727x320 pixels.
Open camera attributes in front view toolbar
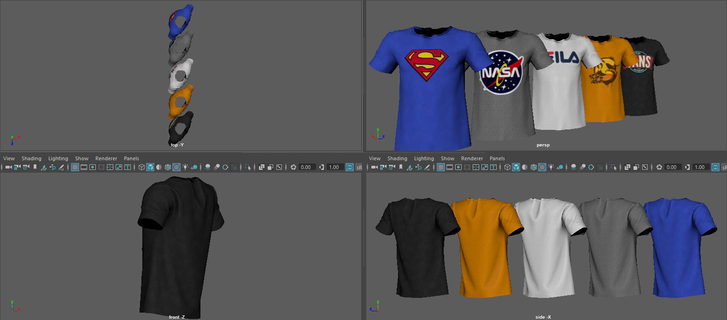point(26,167)
